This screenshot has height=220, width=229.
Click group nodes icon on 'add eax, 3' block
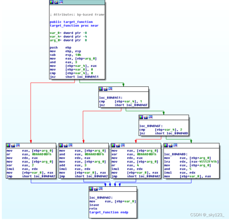(x=70, y=146)
